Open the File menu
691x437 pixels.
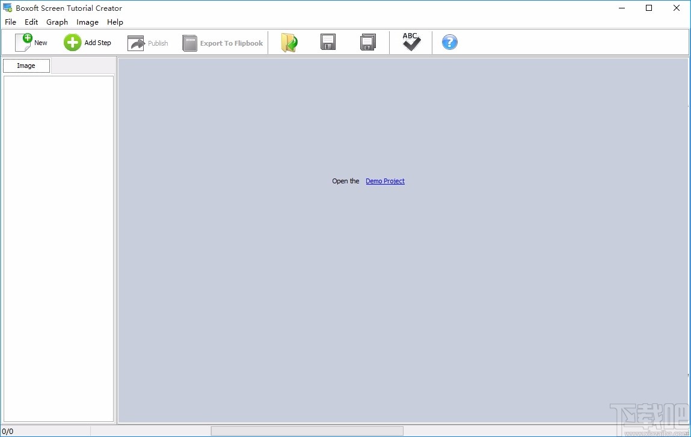10,22
